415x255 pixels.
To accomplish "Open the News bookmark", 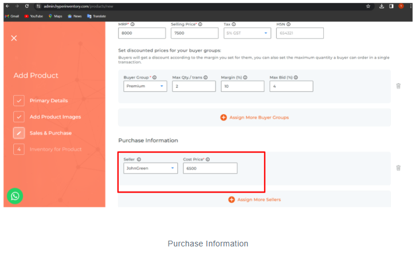I will tap(75, 16).
